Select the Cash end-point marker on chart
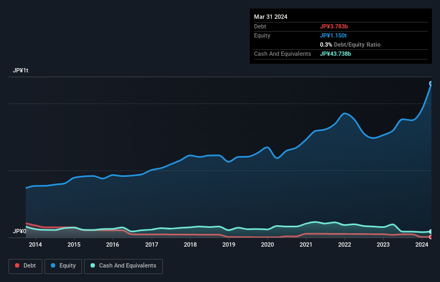 click(x=431, y=232)
